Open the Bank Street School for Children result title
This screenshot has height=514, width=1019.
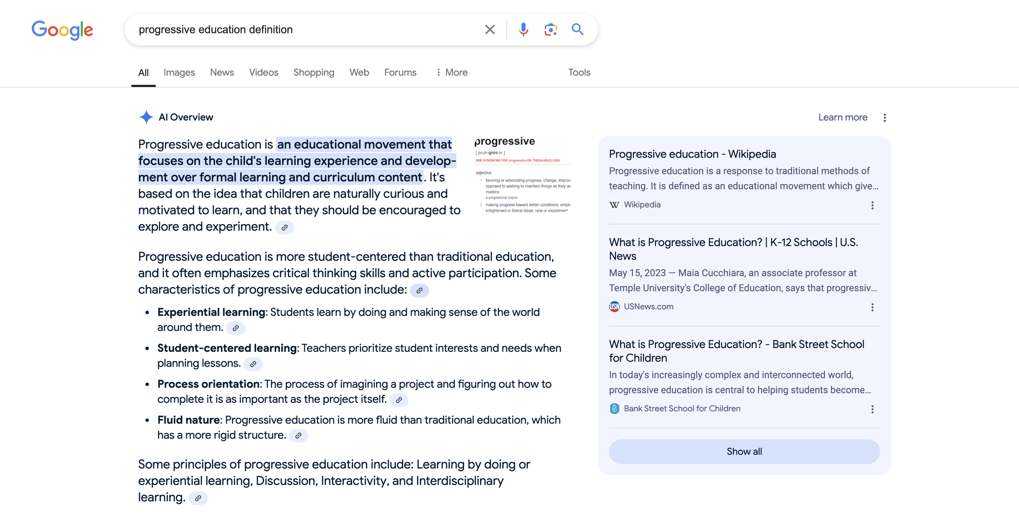[737, 351]
